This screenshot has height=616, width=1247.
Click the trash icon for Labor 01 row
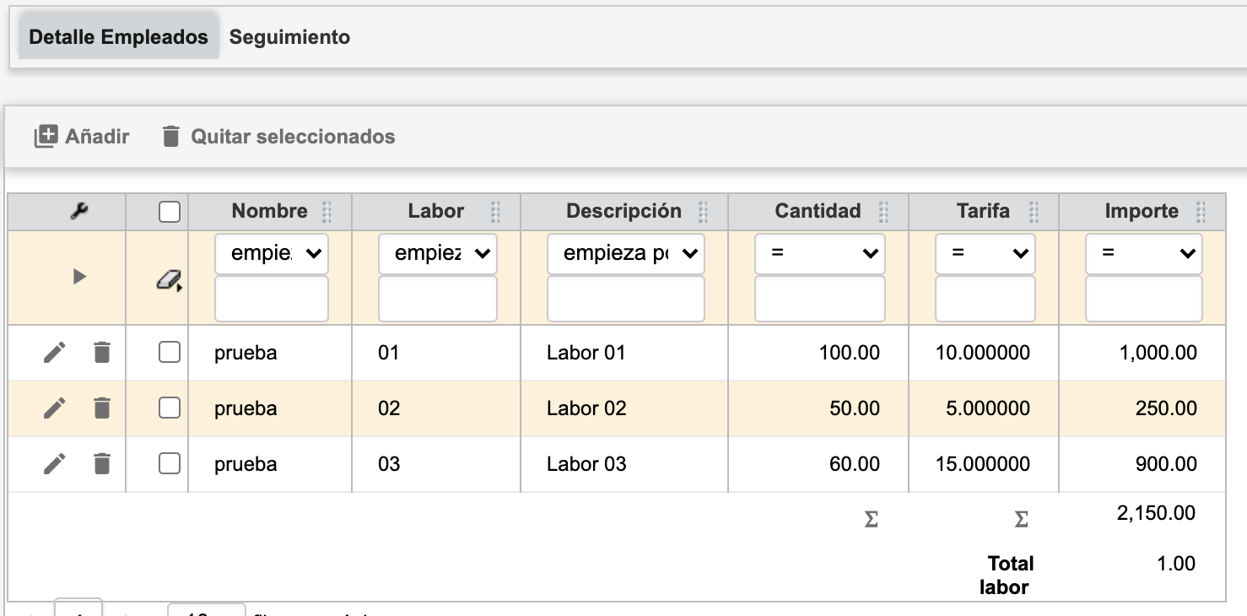102,353
